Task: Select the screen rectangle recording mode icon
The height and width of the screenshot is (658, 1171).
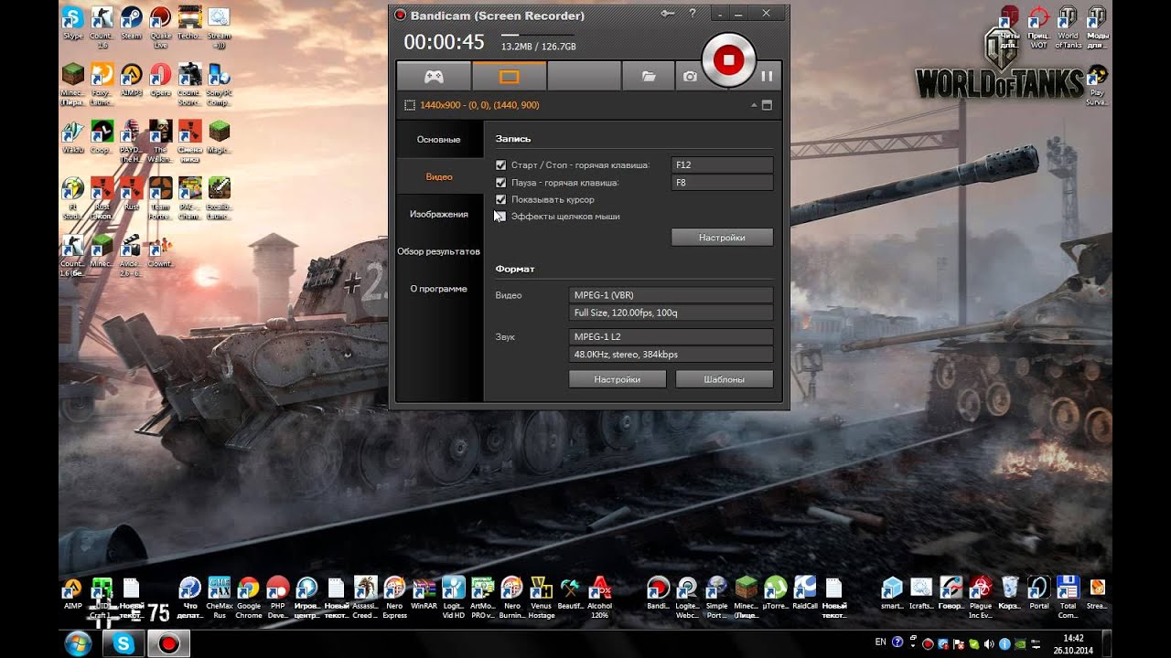Action: [509, 77]
